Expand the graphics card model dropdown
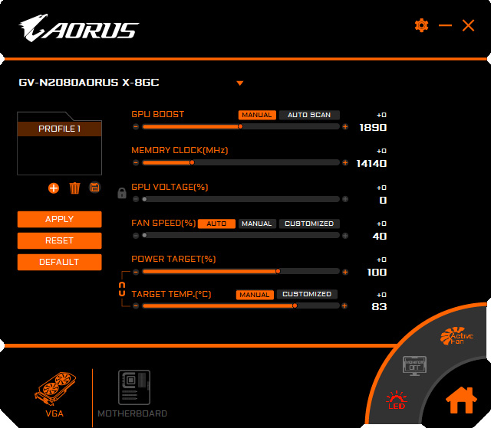The image size is (491, 428). (240, 83)
